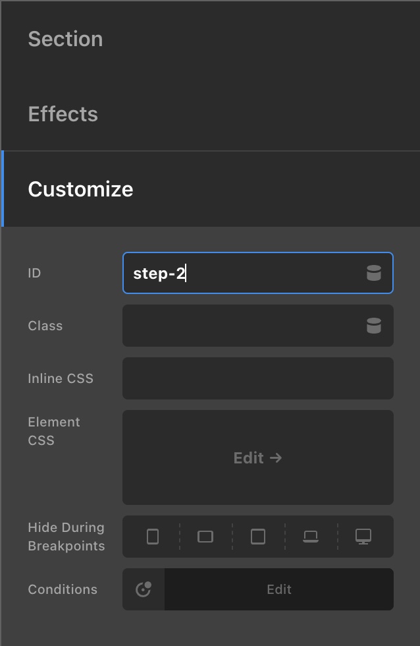Click the ID input containing step-2
This screenshot has width=420, height=646.
[x=258, y=273]
